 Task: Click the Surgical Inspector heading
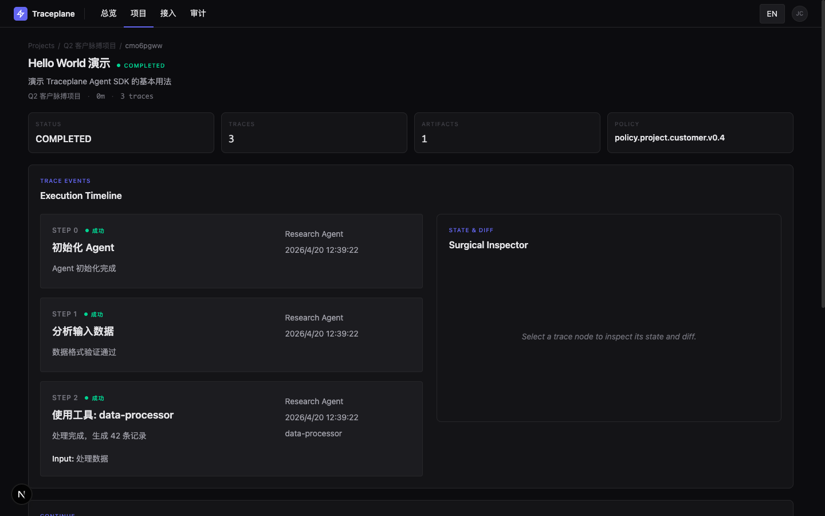tap(488, 245)
